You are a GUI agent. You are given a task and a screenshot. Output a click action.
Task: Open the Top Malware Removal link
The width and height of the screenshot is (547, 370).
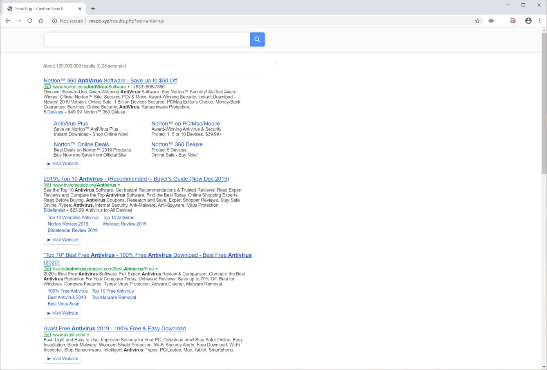pyautogui.click(x=114, y=298)
